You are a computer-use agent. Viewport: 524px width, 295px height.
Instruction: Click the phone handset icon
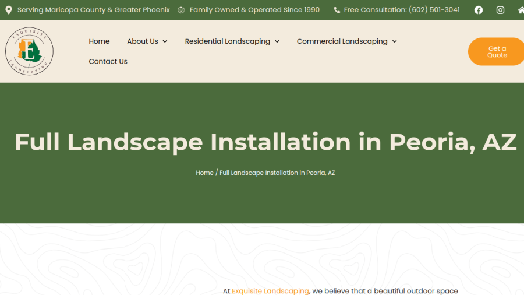(337, 10)
